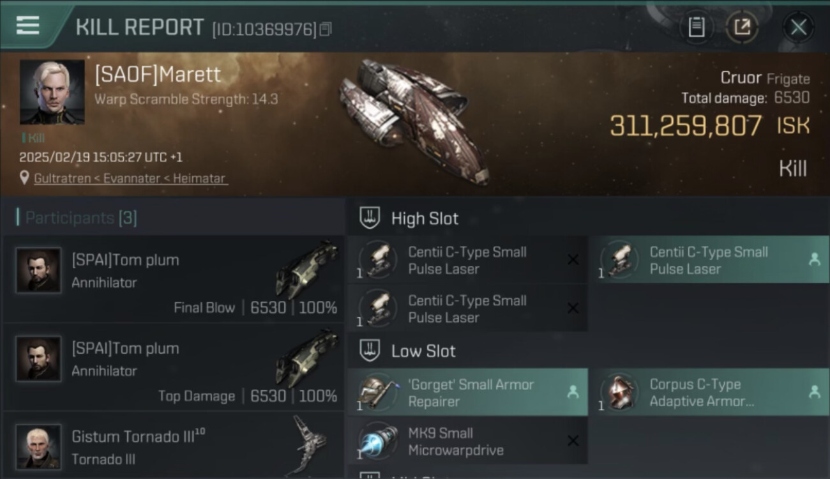Click the Tornado III ship icon

point(310,444)
